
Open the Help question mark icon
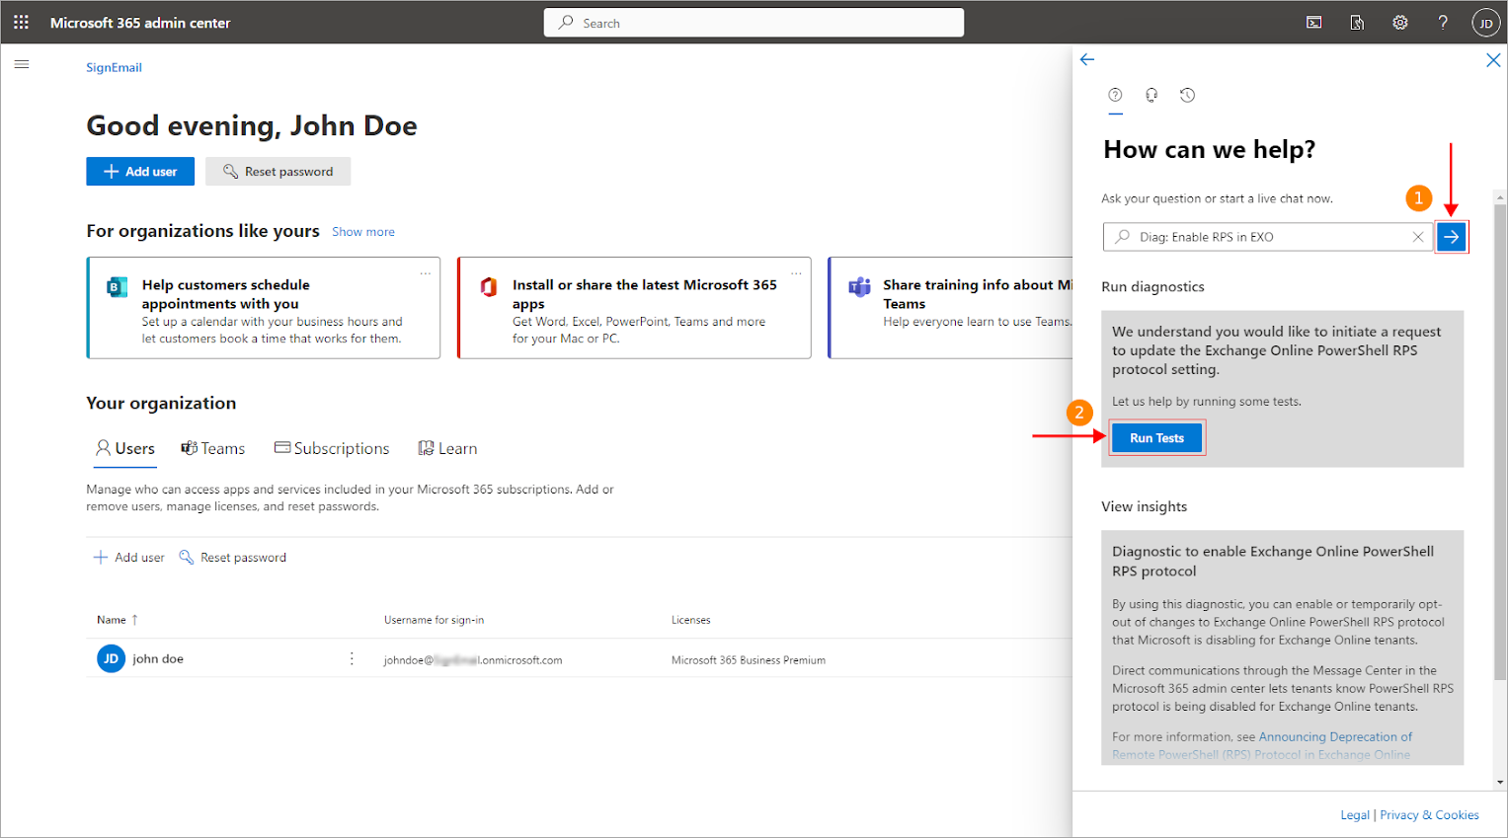click(x=1443, y=23)
